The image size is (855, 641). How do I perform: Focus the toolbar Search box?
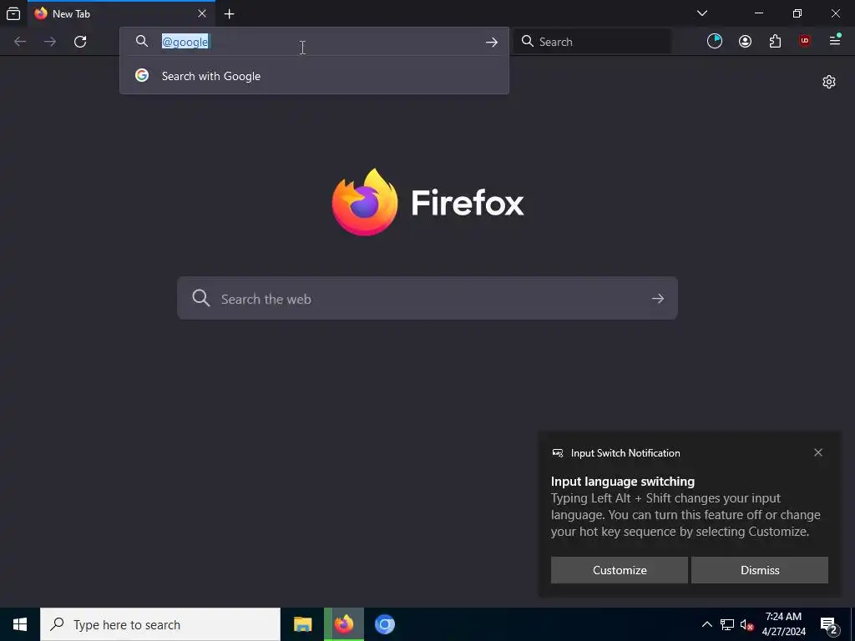point(592,42)
